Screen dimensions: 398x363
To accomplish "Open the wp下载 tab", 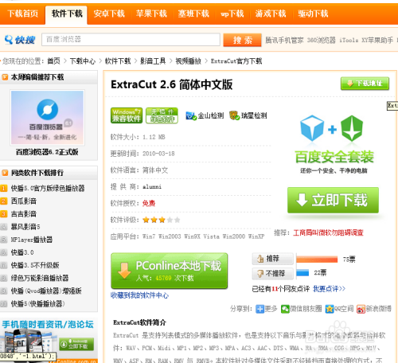I will coord(232,14).
